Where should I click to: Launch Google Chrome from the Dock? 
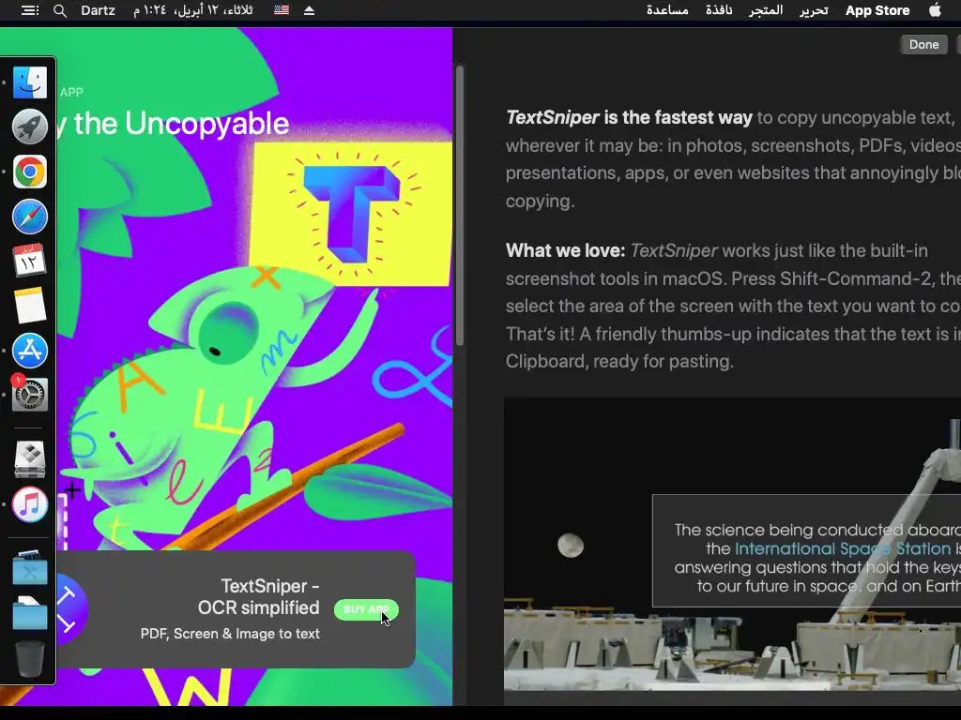tap(29, 172)
